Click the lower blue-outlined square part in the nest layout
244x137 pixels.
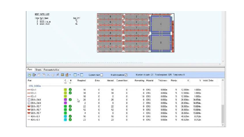161,43
